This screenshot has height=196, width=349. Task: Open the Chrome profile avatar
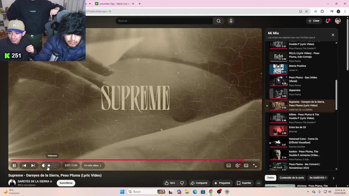pyautogui.click(x=338, y=11)
